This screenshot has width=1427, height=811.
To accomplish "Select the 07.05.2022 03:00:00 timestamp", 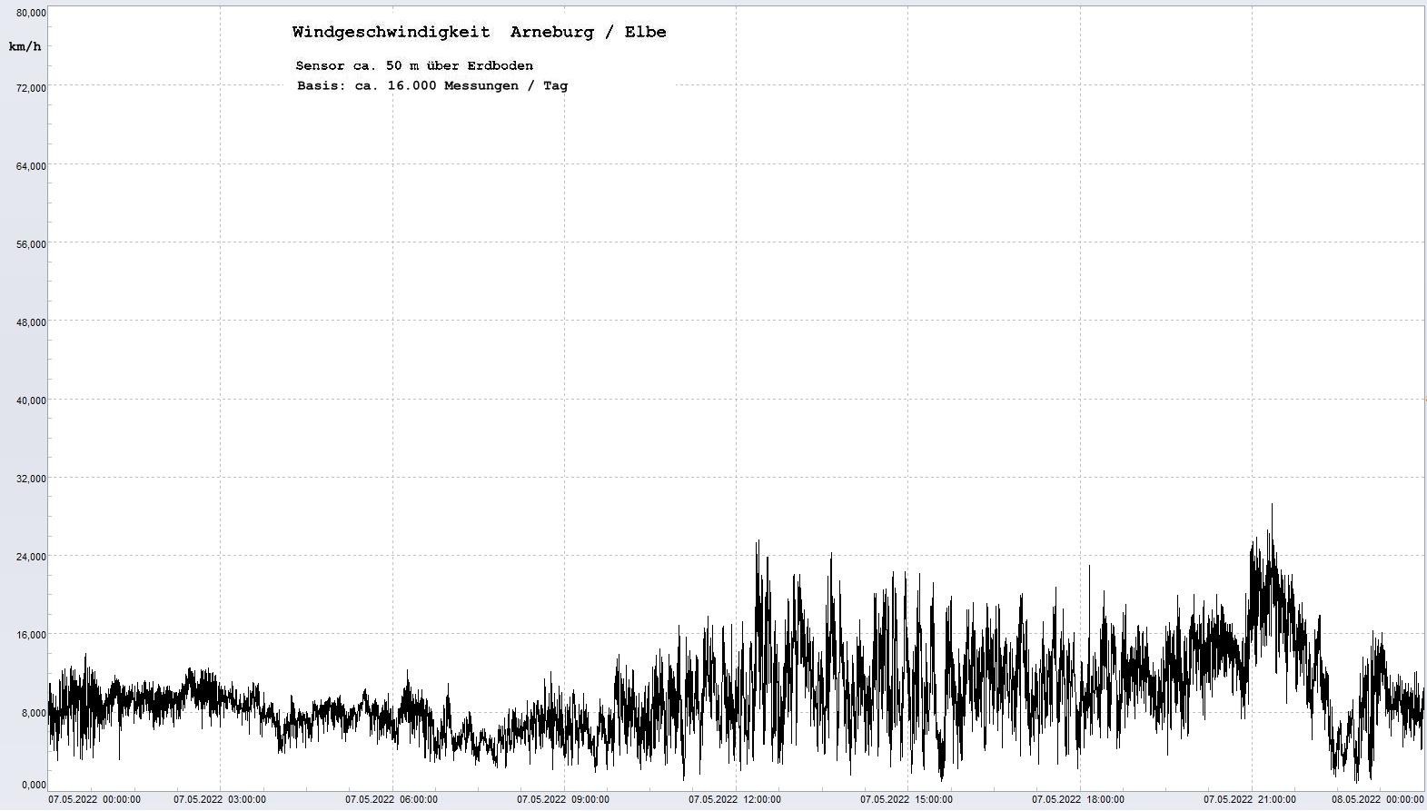I will (220, 800).
